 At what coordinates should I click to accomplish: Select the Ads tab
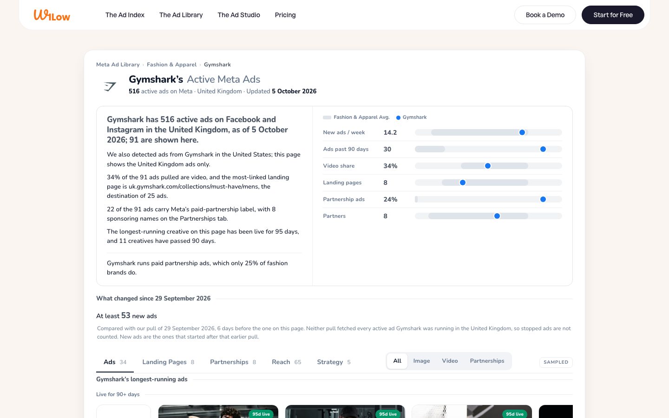(x=115, y=362)
